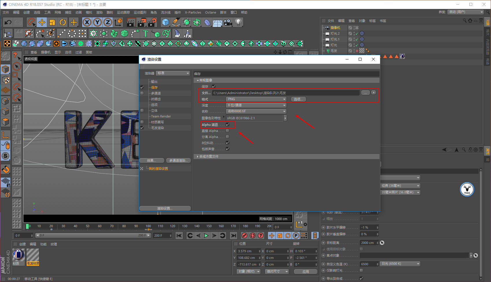Select the Rotate tool icon
The image size is (491, 282).
pyautogui.click(x=63, y=22)
